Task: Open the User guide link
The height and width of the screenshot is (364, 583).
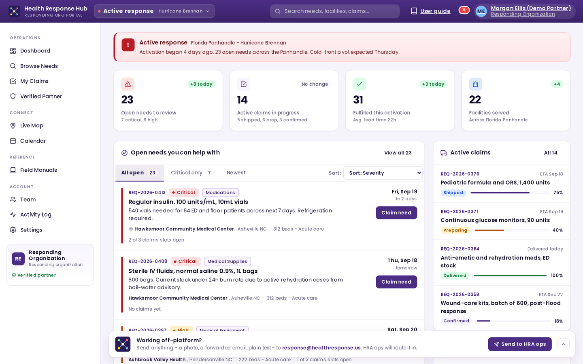Action: 435,11
